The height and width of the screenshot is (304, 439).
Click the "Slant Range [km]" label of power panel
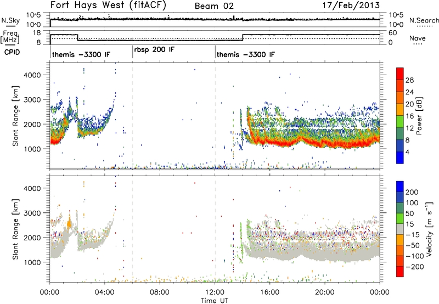pyautogui.click(x=16, y=116)
